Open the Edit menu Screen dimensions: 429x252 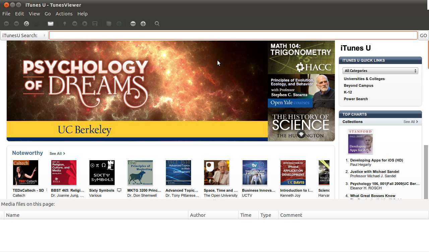point(19,14)
